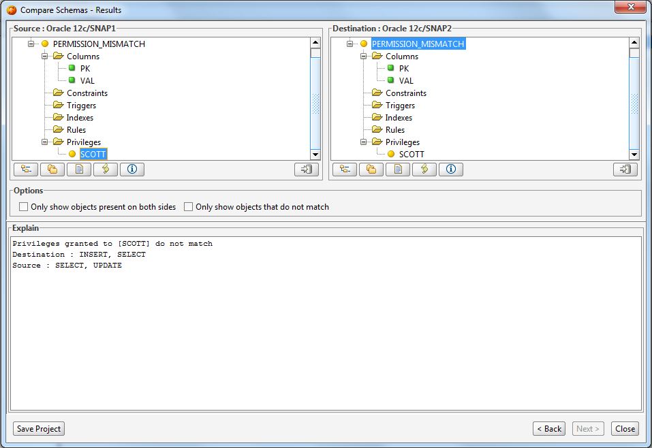Click the tree-view icon under Destination panel
This screenshot has height=448, width=652.
tap(345, 169)
